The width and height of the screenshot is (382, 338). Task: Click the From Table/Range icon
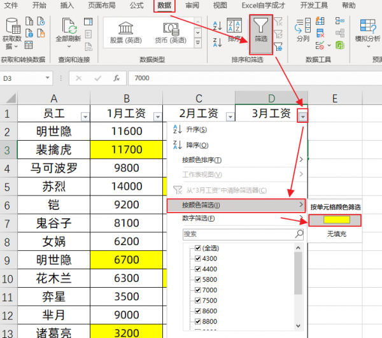pyautogui.click(x=29, y=45)
